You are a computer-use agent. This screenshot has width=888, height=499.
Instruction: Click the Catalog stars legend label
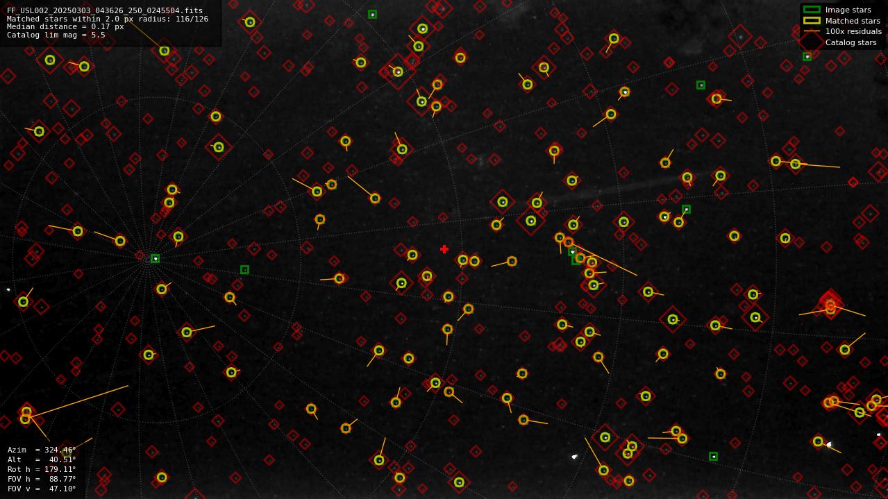click(x=851, y=42)
